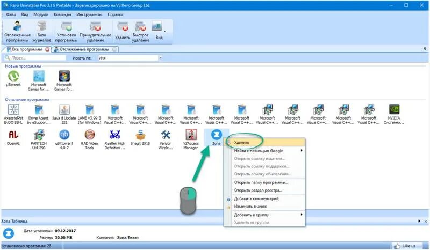Start Быстрое удаление from the toolbar
Image resolution: width=430 pixels, height=250 pixels.
tap(141, 32)
